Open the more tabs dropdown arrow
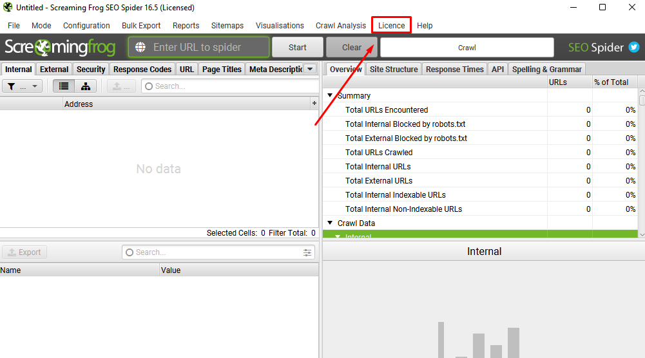The height and width of the screenshot is (358, 645). [310, 69]
